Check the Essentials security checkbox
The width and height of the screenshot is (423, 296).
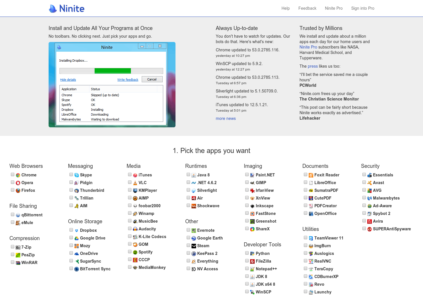click(x=364, y=174)
